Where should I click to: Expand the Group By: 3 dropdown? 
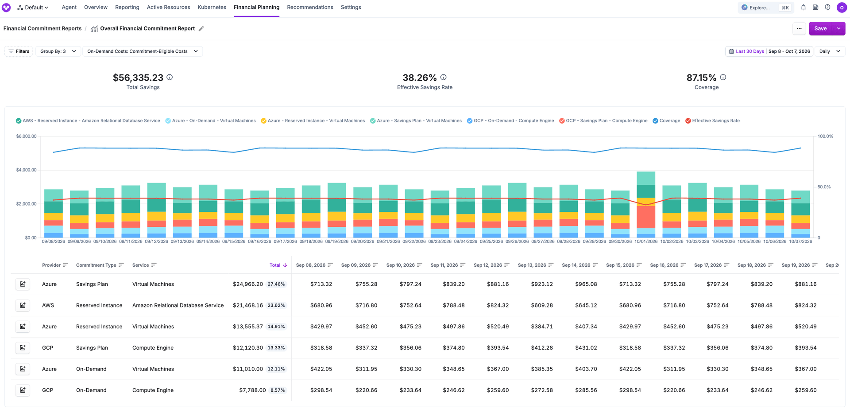(x=58, y=51)
